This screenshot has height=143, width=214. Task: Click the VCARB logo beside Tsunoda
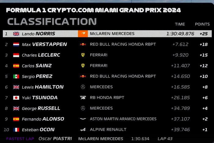click(x=83, y=98)
